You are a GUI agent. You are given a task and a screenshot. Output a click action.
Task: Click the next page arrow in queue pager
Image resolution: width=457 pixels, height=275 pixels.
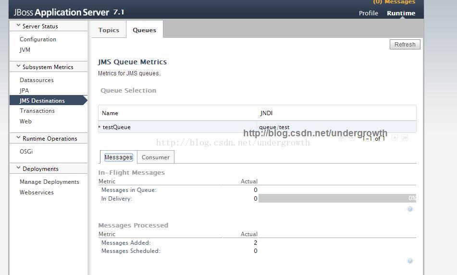(395, 138)
